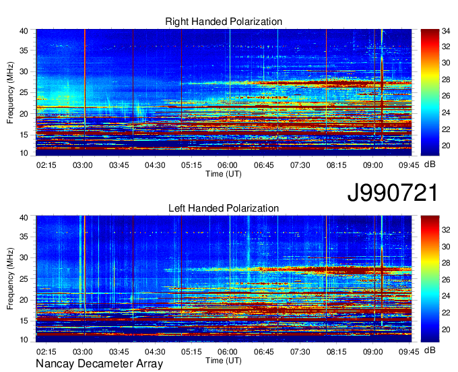Click Time (UT) label under Left Handed plot
This screenshot has width=458, height=372.
[224, 361]
